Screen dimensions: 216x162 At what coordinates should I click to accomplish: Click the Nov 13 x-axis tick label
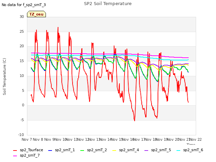pos(94,139)
